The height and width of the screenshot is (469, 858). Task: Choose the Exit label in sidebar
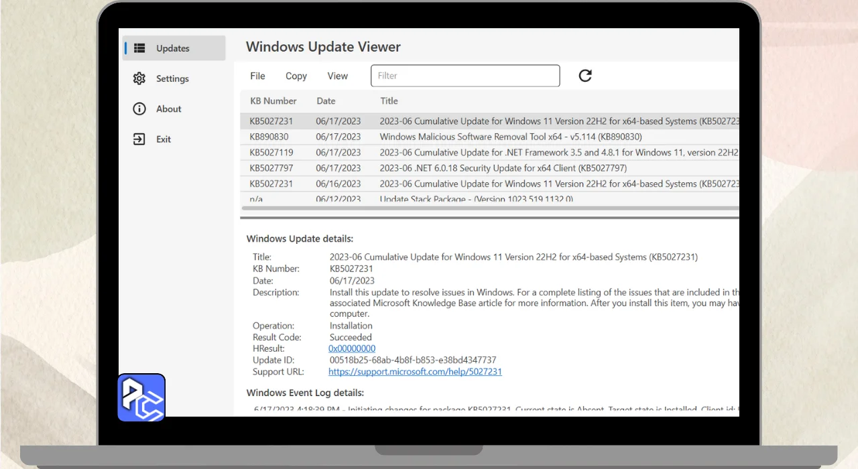pyautogui.click(x=164, y=139)
